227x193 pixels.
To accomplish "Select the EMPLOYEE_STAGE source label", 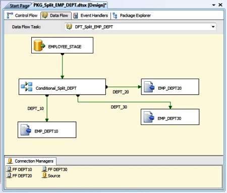I will (x=65, y=47).
